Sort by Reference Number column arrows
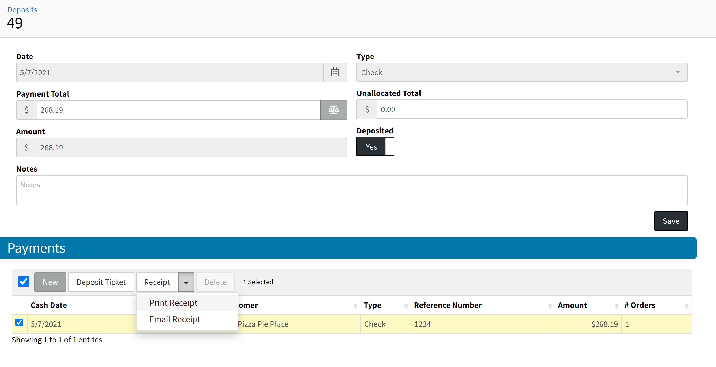Viewport: 716px width, 367px height. 550,306
